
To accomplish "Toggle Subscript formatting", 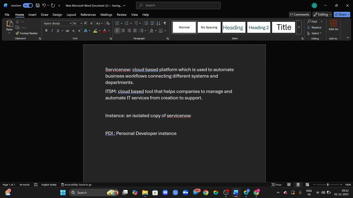I will pyautogui.click(x=74, y=31).
